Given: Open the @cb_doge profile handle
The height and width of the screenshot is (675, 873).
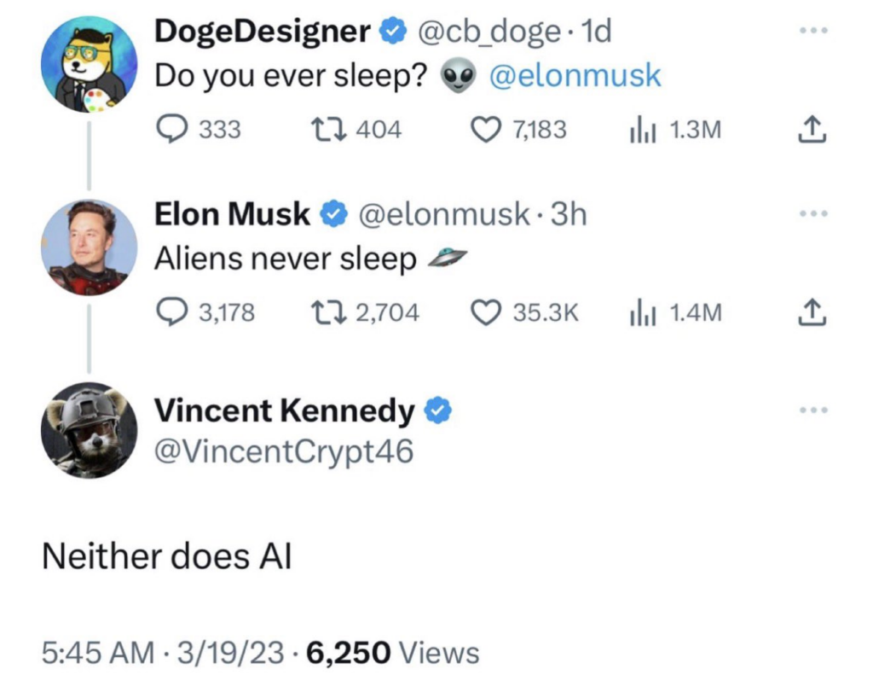Looking at the screenshot, I should click(490, 32).
